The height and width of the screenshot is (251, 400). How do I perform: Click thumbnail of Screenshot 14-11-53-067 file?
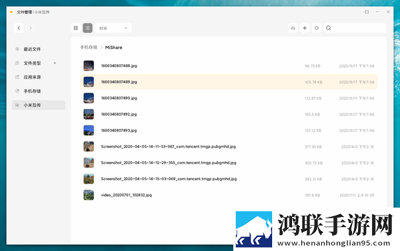pyautogui.click(x=89, y=147)
